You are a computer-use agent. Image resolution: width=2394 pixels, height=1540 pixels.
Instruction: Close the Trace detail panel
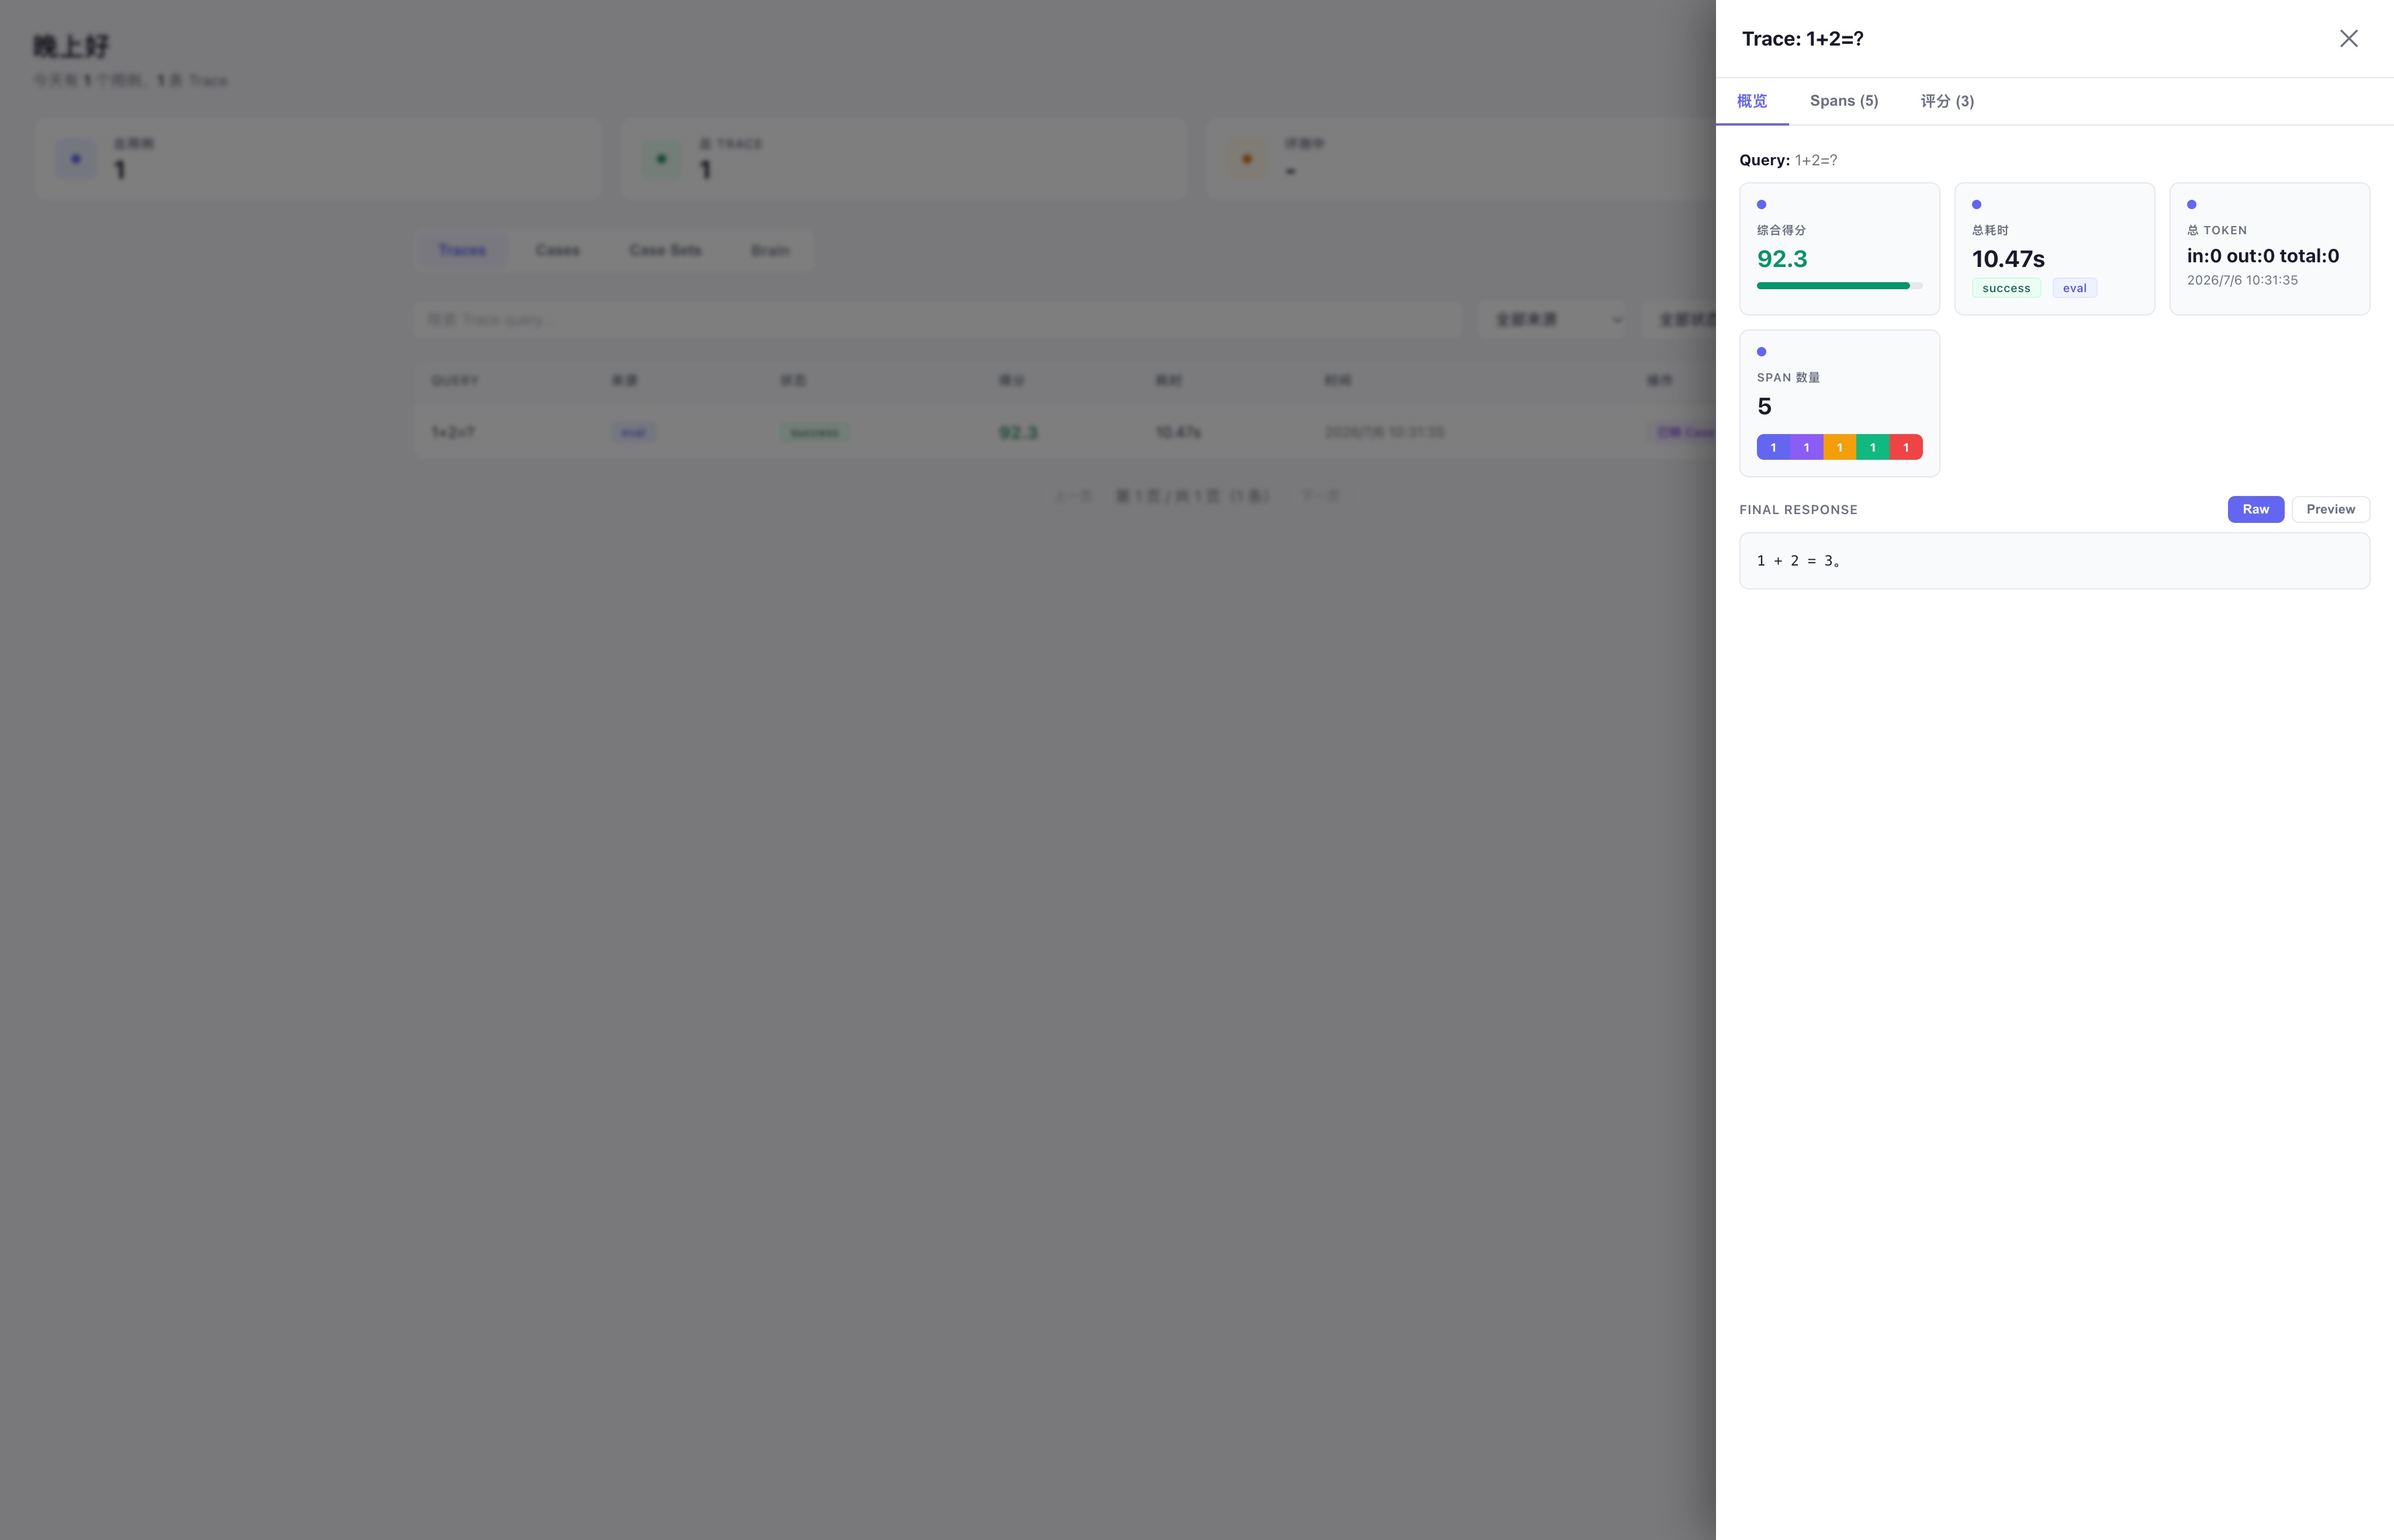pyautogui.click(x=2348, y=38)
